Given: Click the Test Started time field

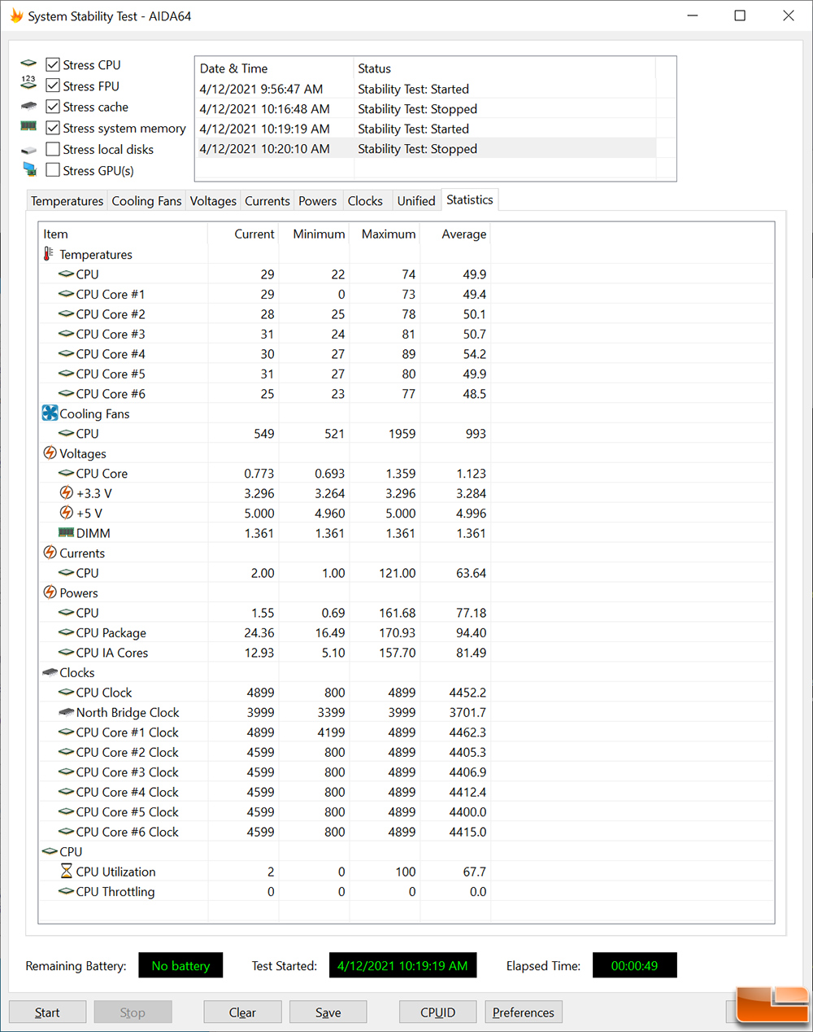Looking at the screenshot, I should pyautogui.click(x=402, y=965).
